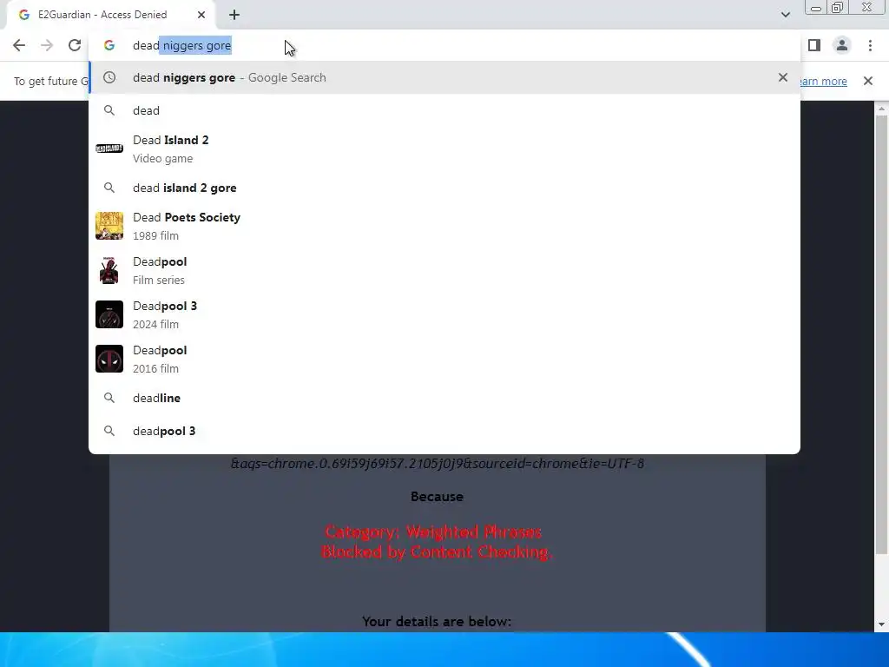Click the Deadpool Film series thumbnail
The image size is (889, 667).
(109, 270)
